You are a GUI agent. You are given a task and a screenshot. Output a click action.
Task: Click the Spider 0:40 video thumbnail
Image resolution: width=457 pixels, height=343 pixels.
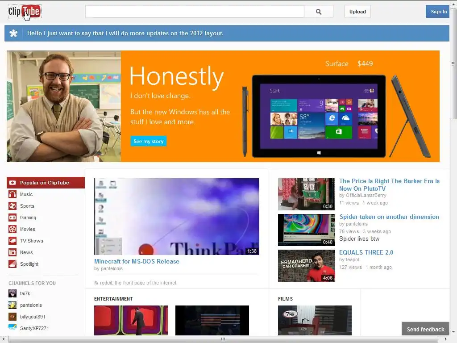tap(306, 230)
